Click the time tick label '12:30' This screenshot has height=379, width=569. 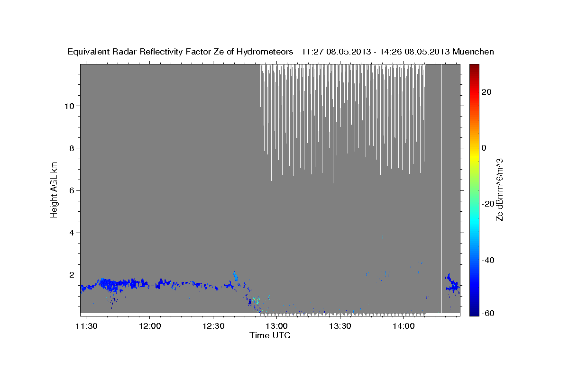tap(213, 326)
